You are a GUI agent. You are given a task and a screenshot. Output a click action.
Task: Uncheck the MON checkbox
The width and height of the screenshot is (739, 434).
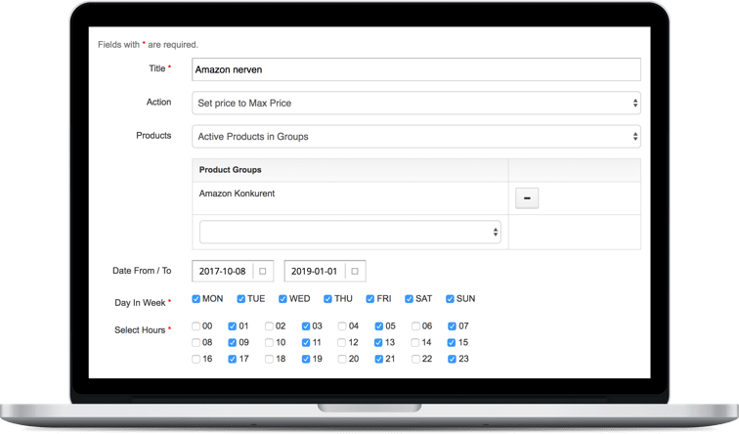coord(196,299)
